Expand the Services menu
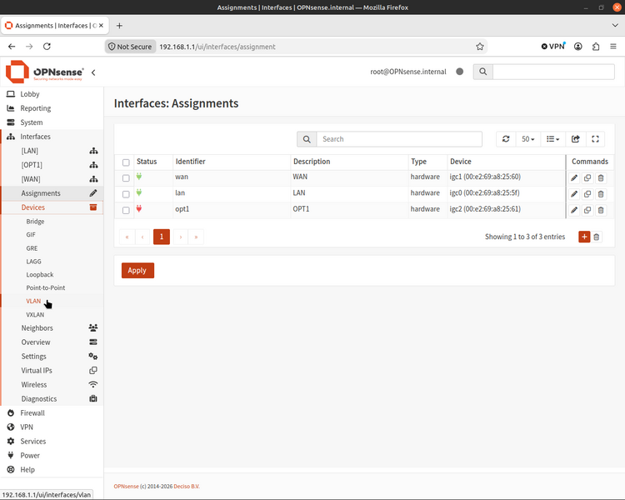This screenshot has width=625, height=500. 52,442
